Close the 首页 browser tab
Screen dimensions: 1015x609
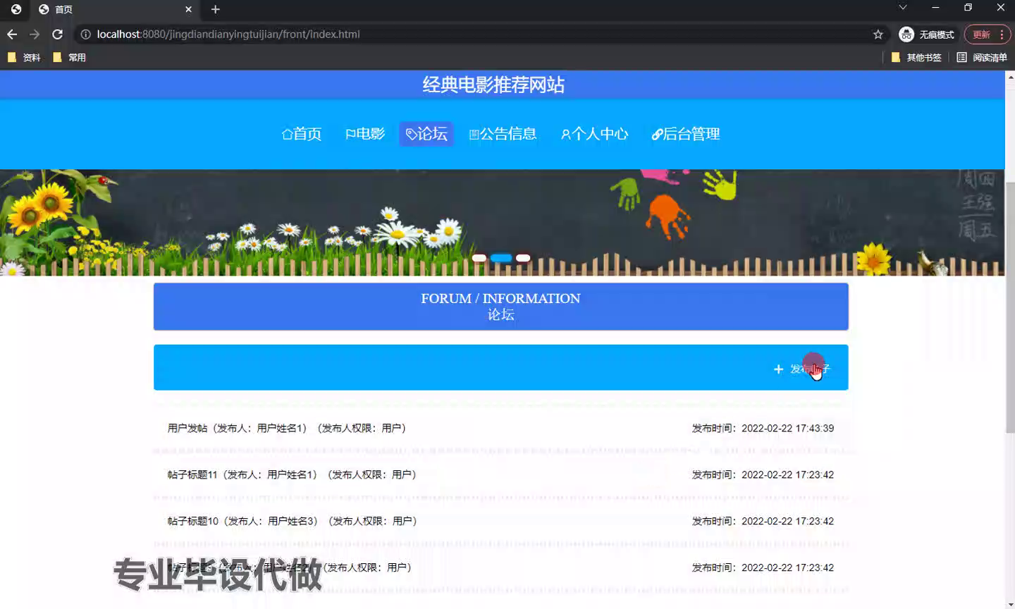[188, 9]
